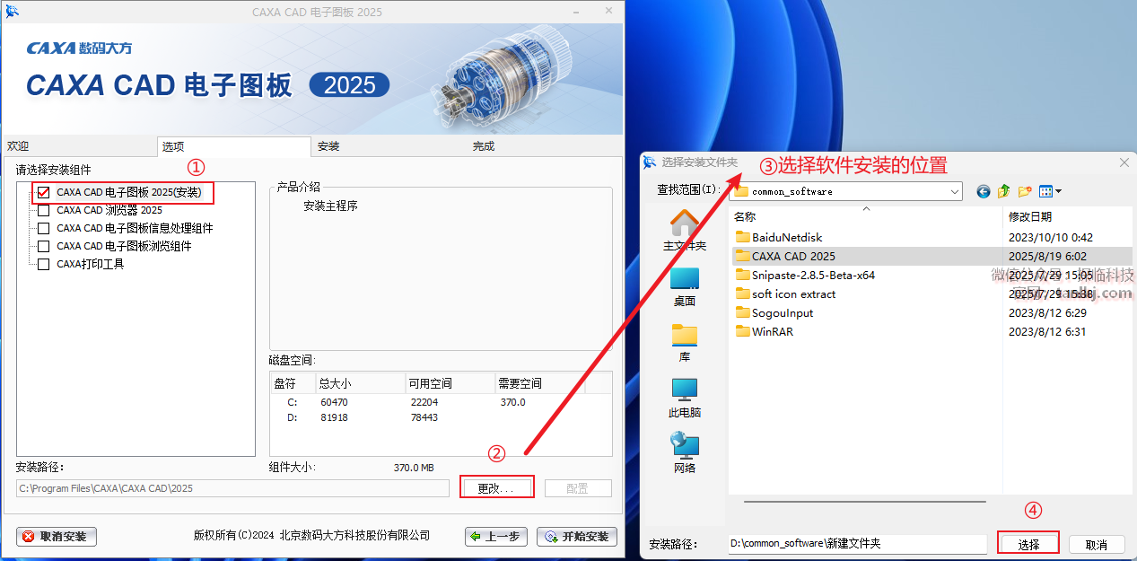Select the WinRAR folder

(x=773, y=332)
